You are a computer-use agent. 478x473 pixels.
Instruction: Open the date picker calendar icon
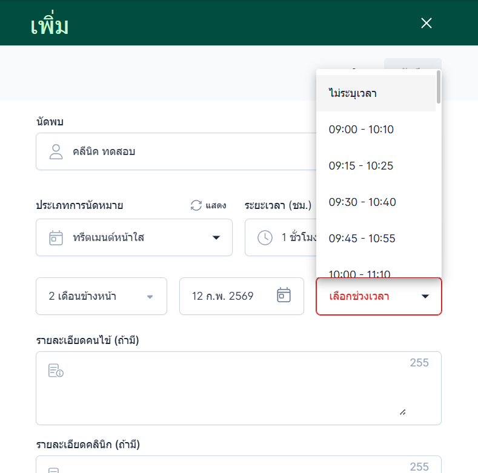pyautogui.click(x=284, y=296)
